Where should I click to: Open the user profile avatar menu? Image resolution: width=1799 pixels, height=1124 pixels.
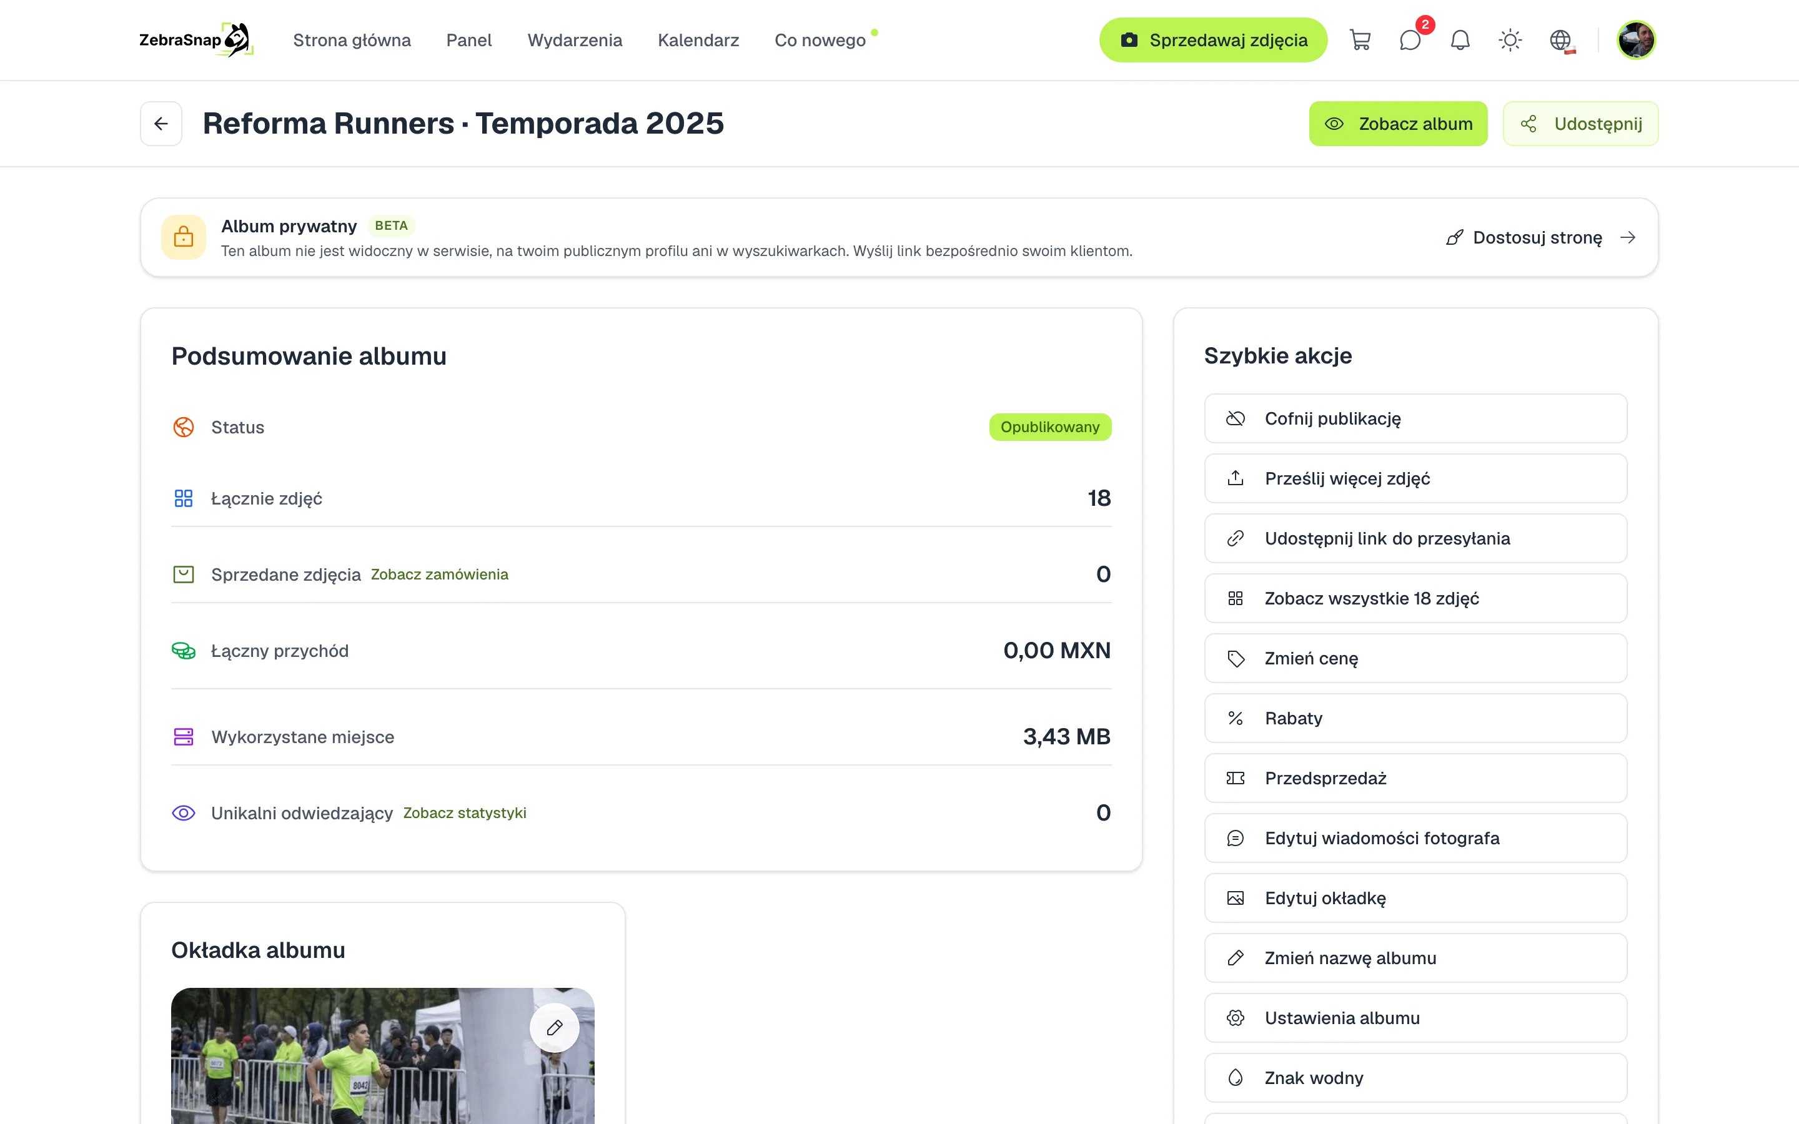pyautogui.click(x=1635, y=40)
